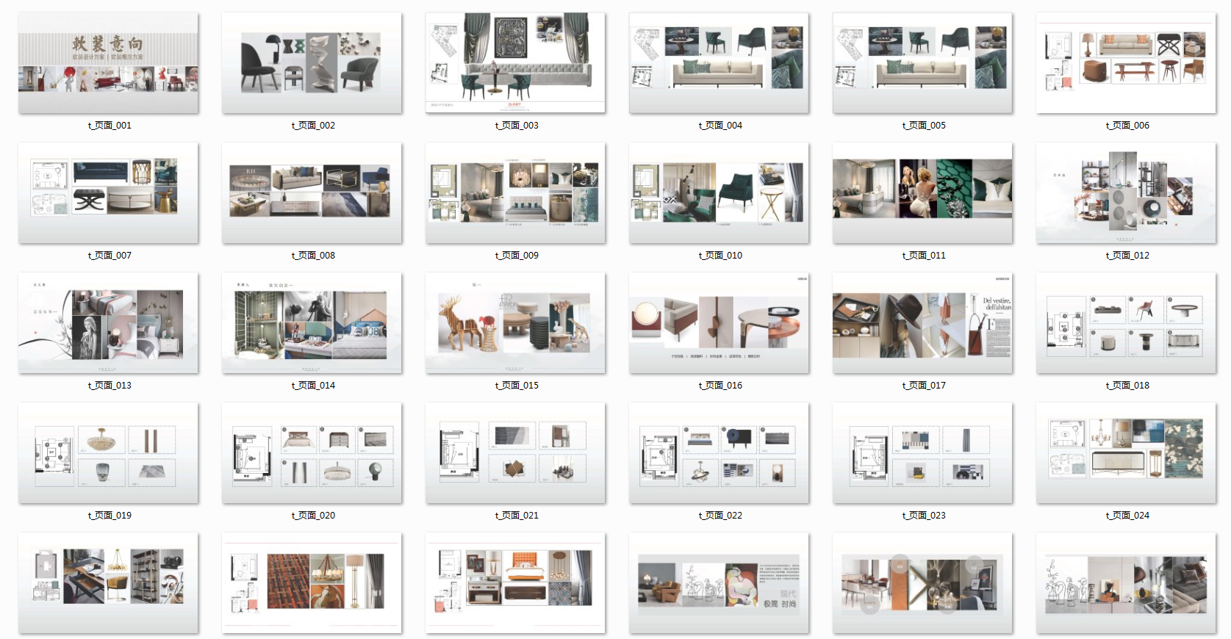Screen dimensions: 1231x639
Task: Click the file name label t_页面_010
Action: coord(720,256)
